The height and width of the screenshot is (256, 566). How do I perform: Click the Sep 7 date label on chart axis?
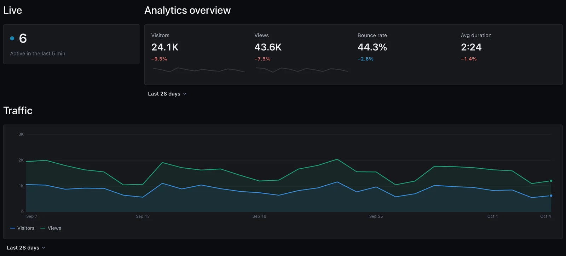coord(32,216)
